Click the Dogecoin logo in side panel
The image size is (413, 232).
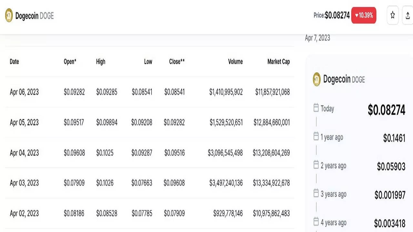click(317, 79)
